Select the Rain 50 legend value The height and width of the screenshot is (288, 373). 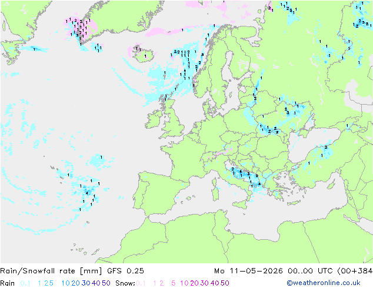(x=106, y=283)
